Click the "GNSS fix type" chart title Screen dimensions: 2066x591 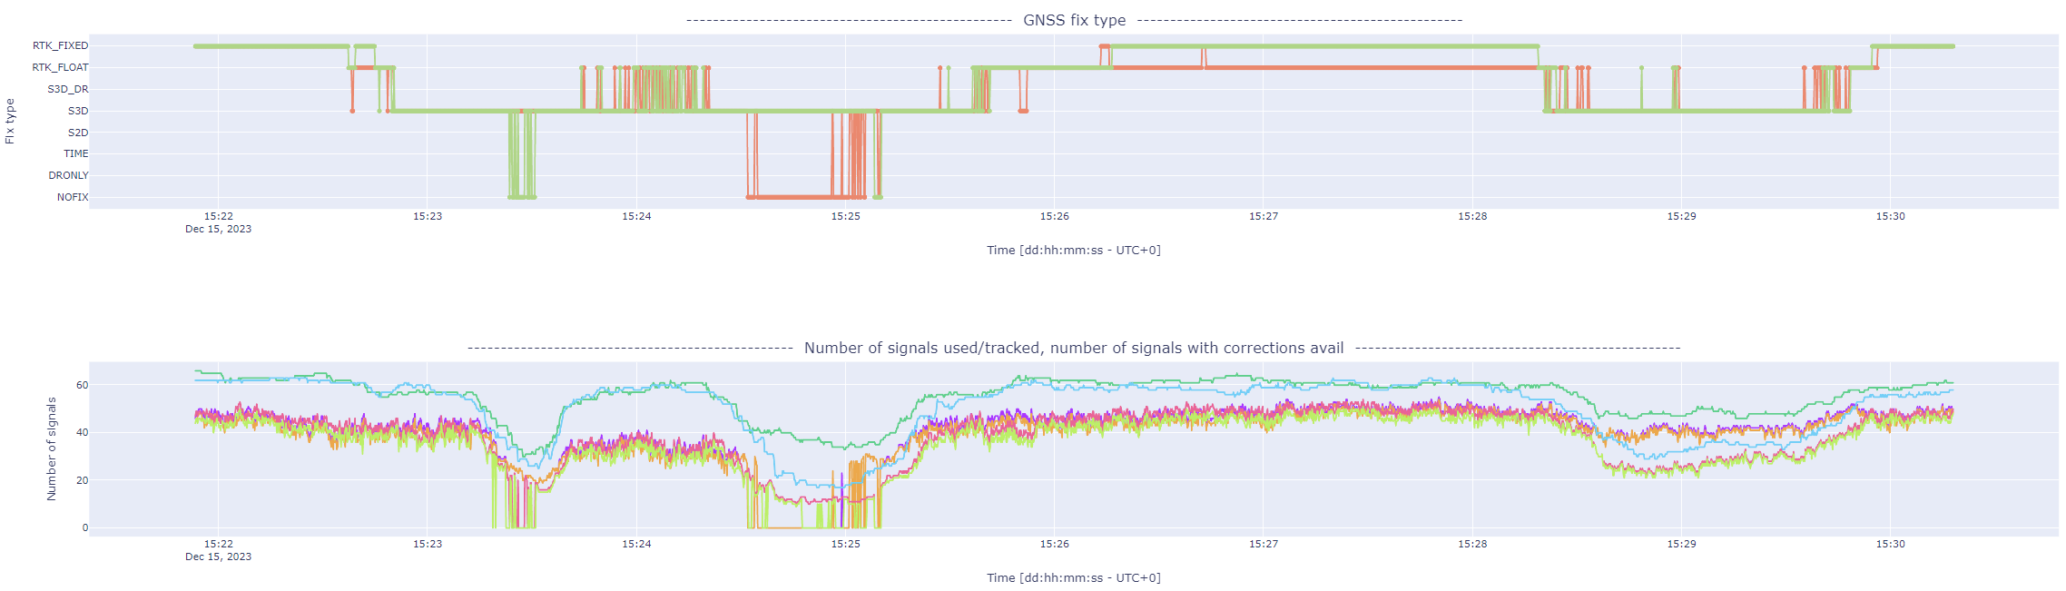1074,20
